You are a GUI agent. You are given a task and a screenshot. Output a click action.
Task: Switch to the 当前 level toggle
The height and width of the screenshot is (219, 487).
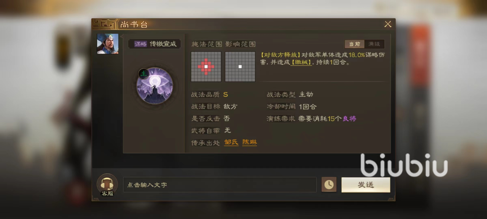pos(355,44)
